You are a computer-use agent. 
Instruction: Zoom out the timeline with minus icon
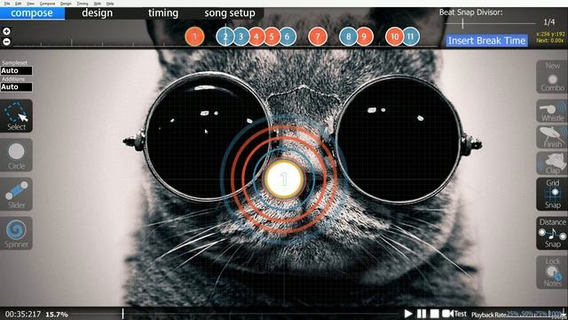click(x=6, y=42)
